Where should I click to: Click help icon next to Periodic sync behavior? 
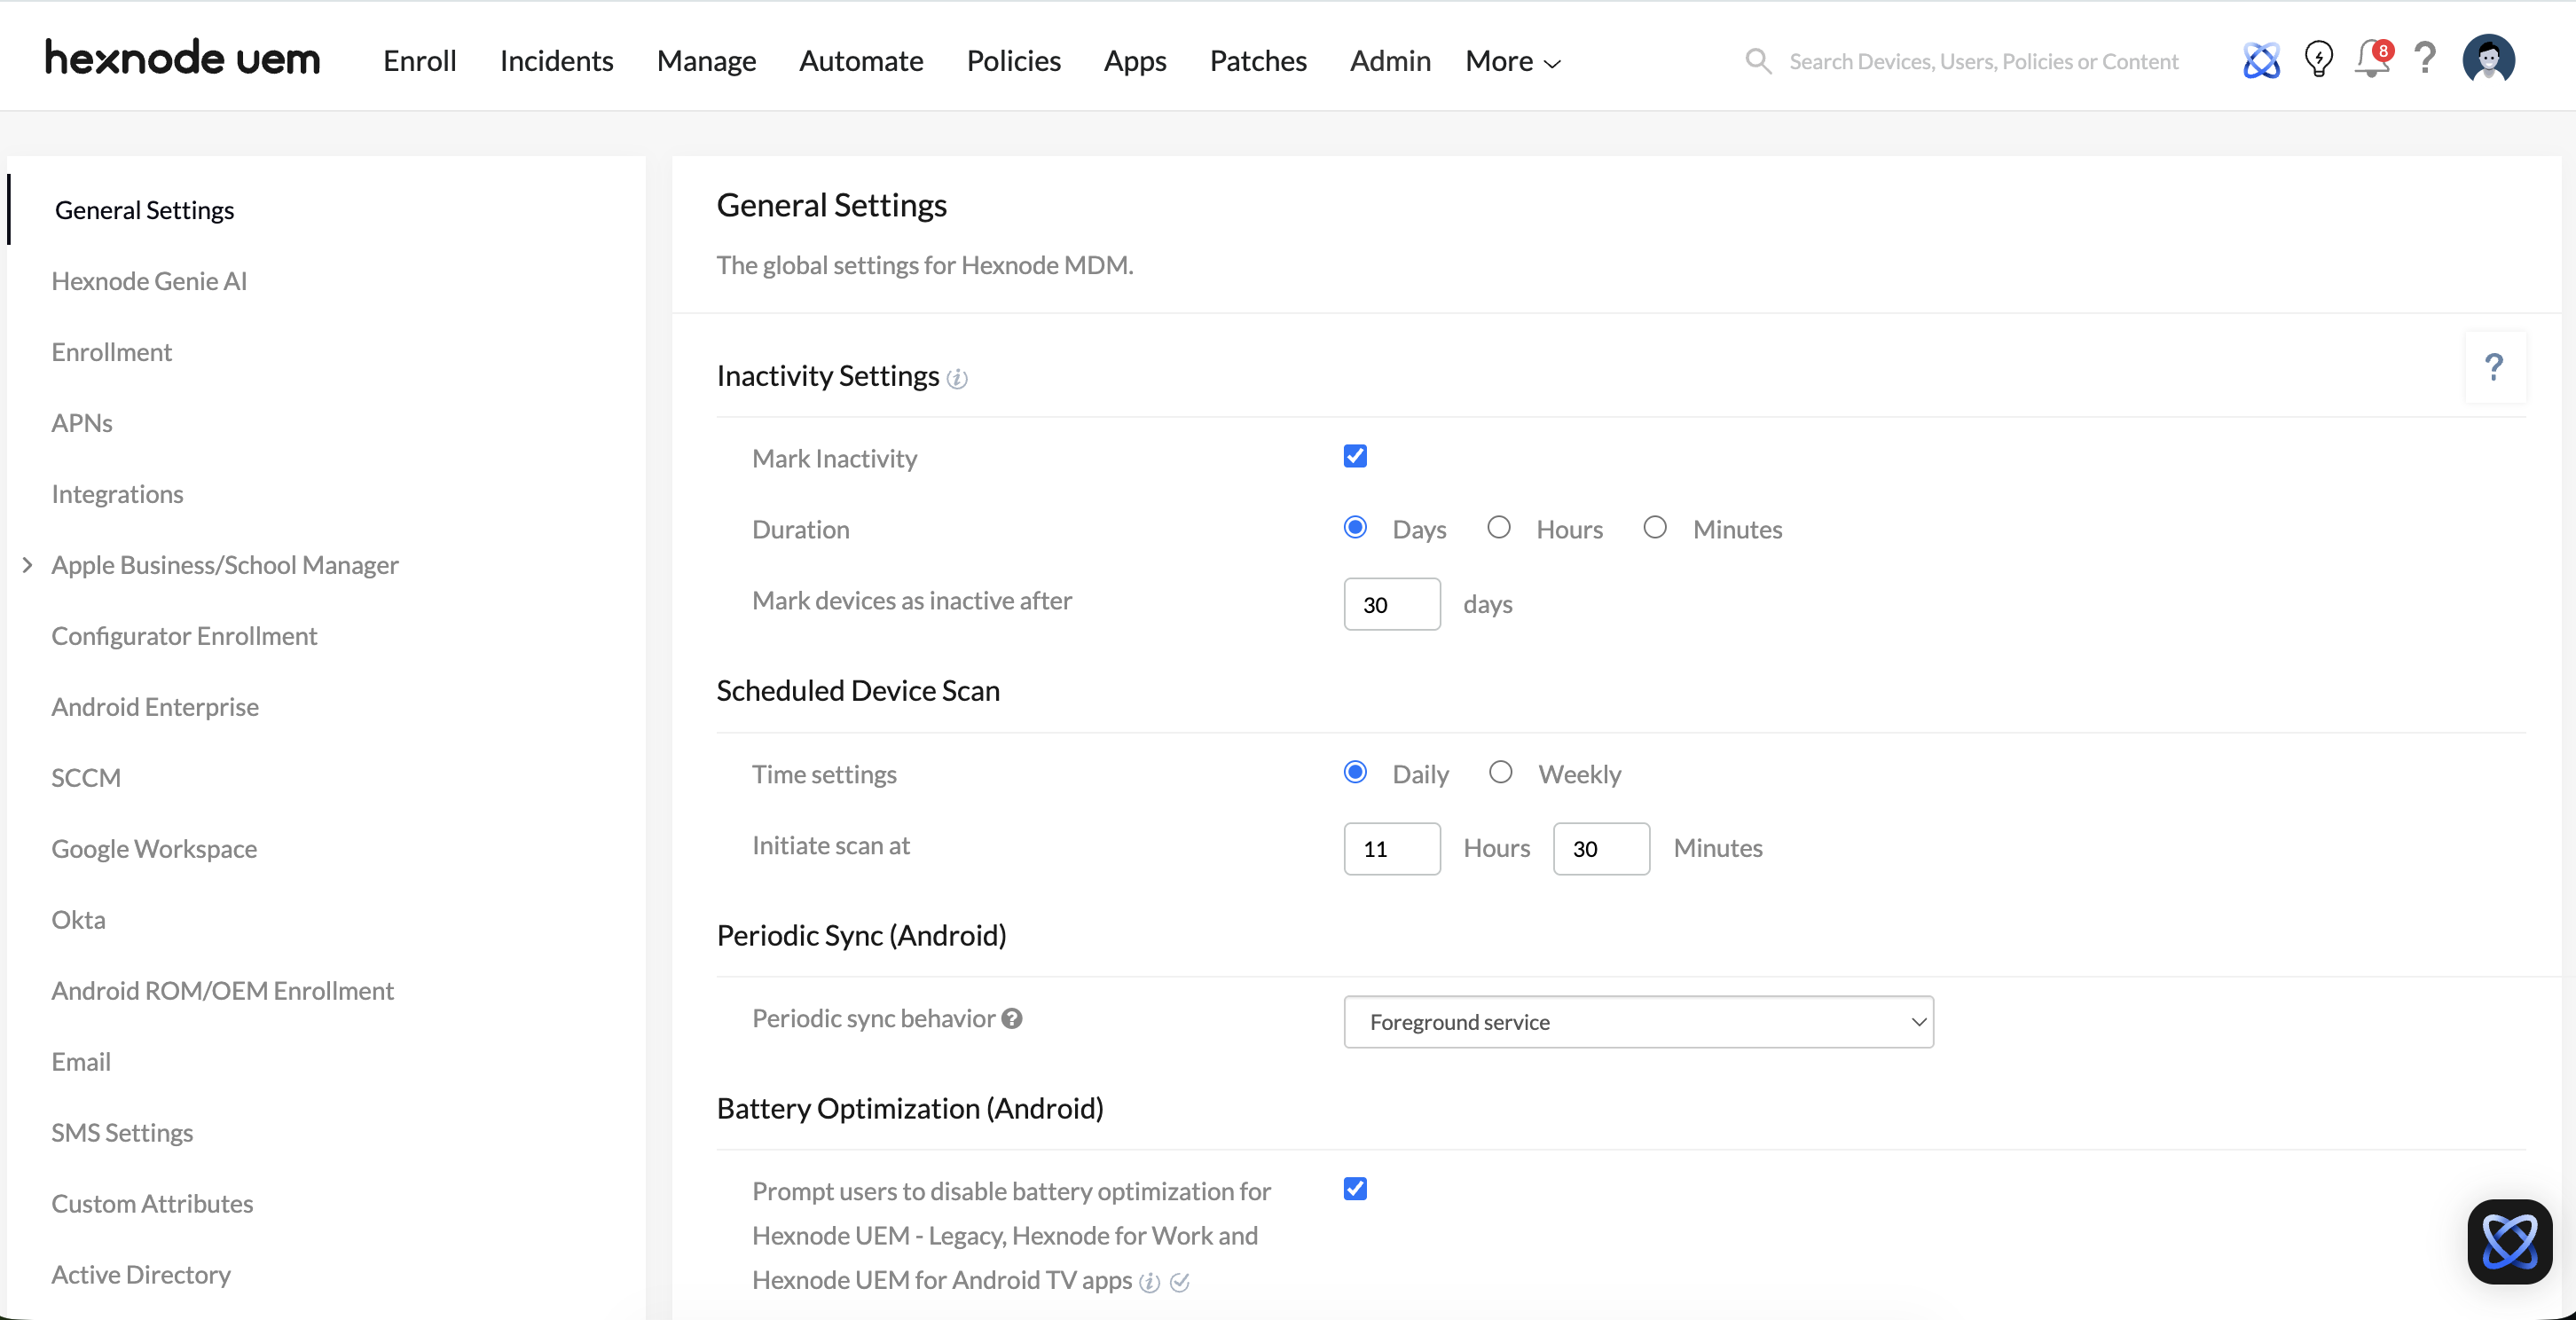tap(1012, 1018)
